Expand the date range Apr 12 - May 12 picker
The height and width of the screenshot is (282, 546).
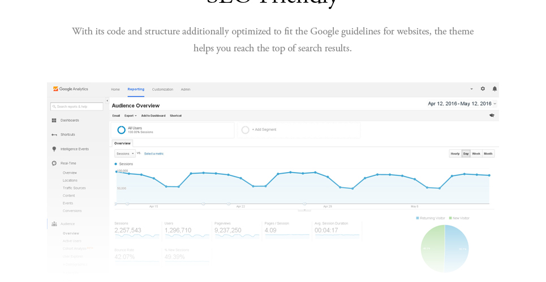pyautogui.click(x=462, y=103)
